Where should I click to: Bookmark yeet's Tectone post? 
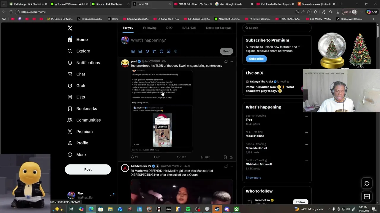225,157
